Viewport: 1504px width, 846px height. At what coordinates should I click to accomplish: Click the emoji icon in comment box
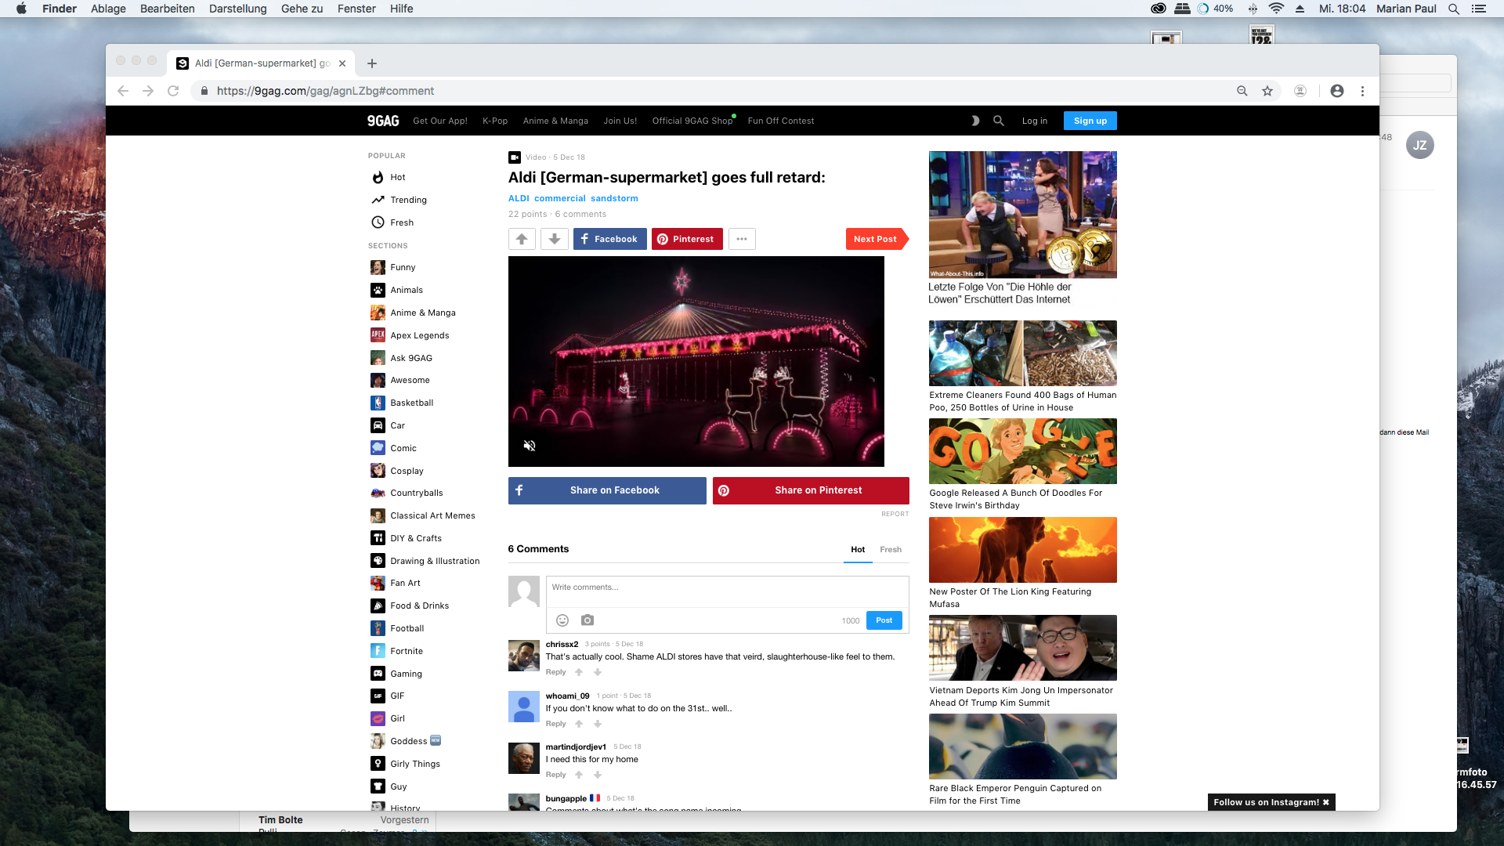pos(562,620)
